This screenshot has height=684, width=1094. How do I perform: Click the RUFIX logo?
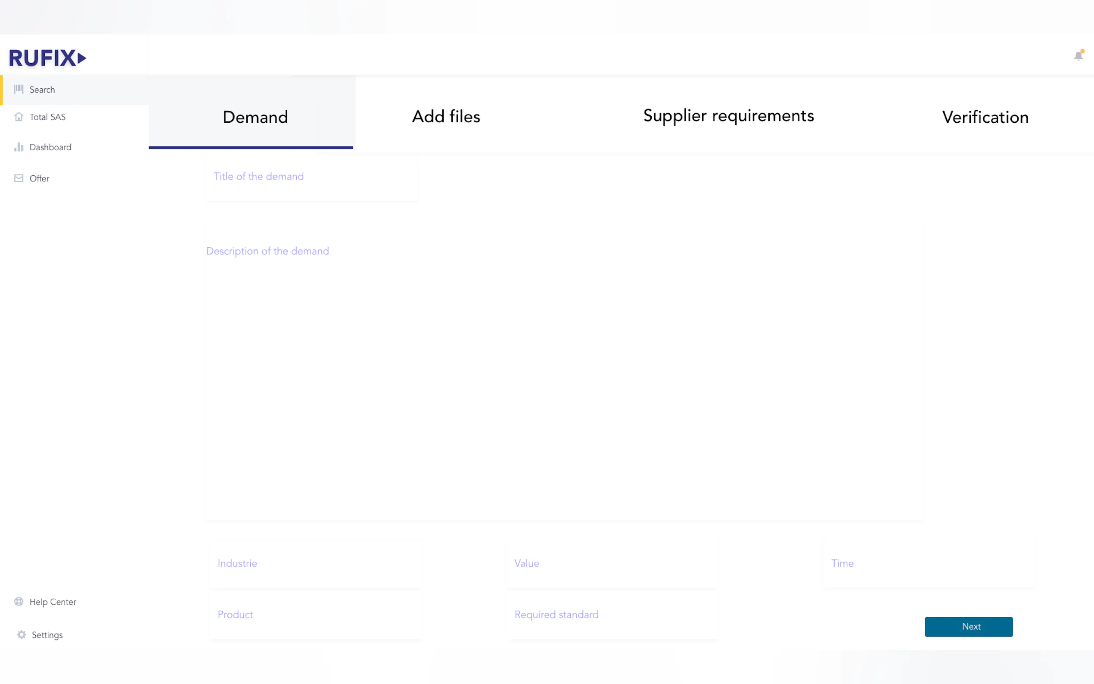(x=47, y=58)
